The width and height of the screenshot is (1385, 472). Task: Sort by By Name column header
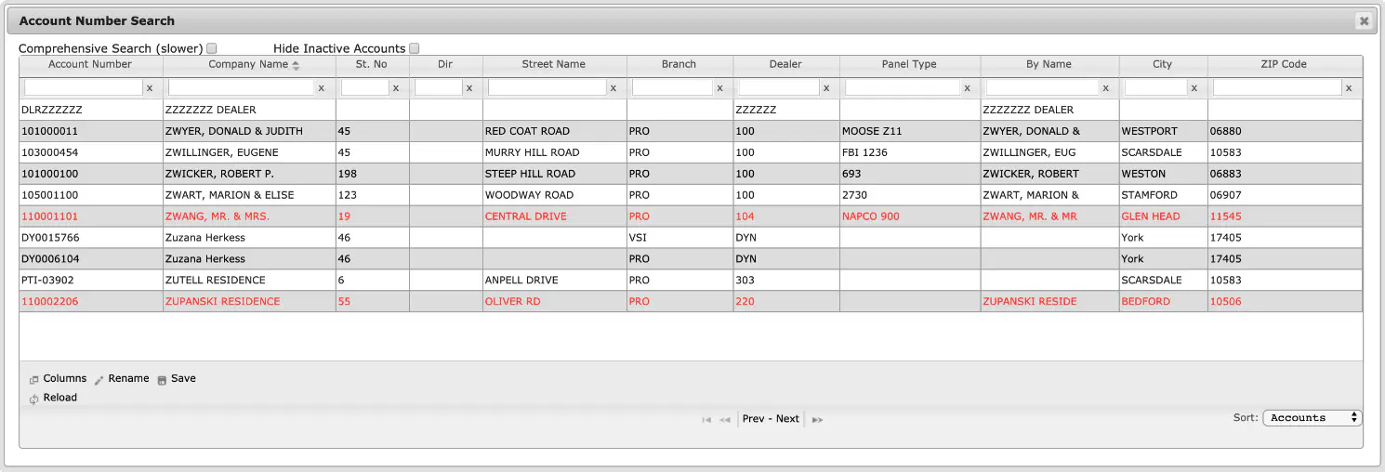coord(1049,64)
